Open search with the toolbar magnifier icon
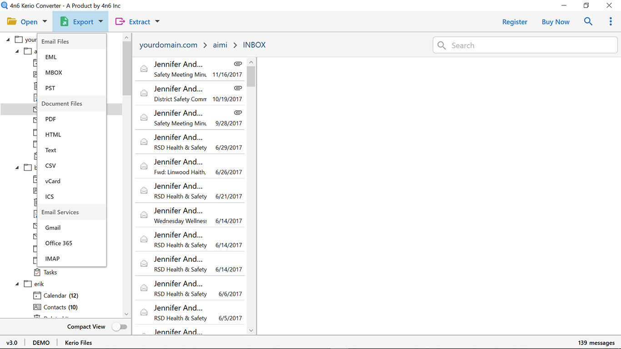Image resolution: width=621 pixels, height=349 pixels. 588,21
